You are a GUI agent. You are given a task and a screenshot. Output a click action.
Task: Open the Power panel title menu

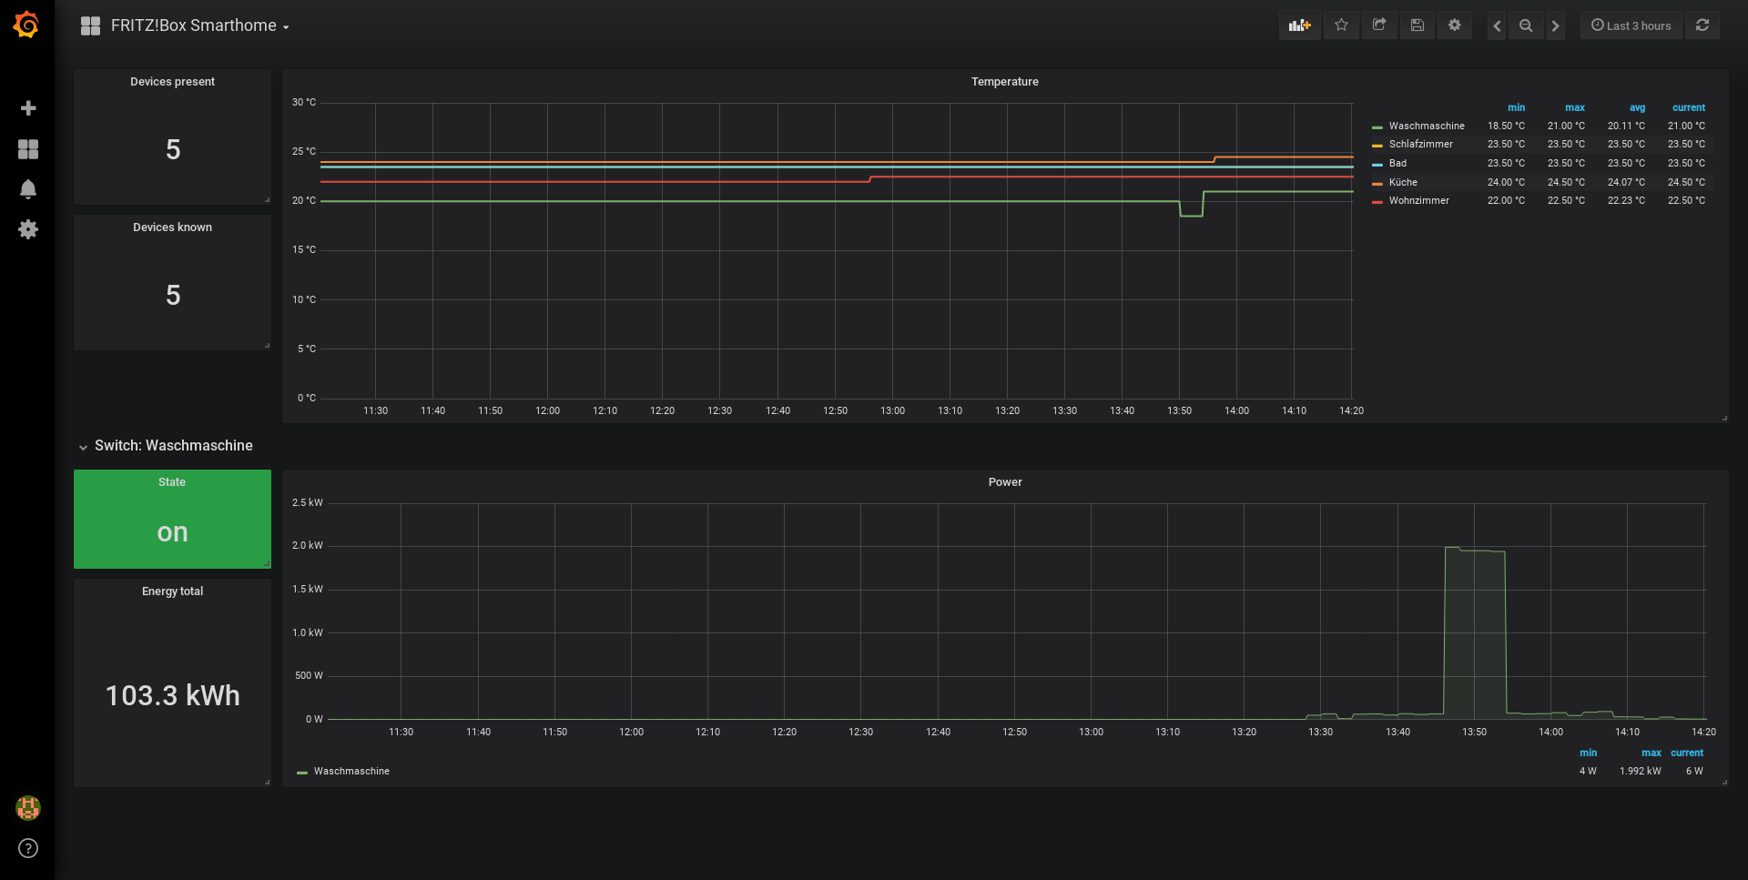click(x=1005, y=482)
